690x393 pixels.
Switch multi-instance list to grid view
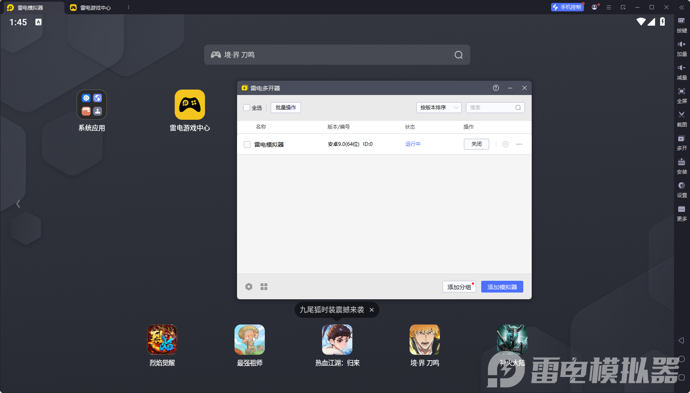click(264, 287)
